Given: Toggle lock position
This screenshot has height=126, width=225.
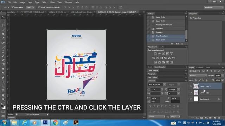Looking at the screenshot, I should [x=203, y=80].
